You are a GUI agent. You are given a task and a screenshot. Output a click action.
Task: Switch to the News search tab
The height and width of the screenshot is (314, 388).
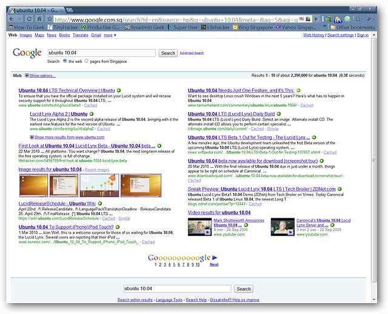click(52, 35)
